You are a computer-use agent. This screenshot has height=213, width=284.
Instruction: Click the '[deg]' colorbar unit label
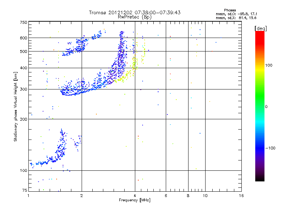261,28
